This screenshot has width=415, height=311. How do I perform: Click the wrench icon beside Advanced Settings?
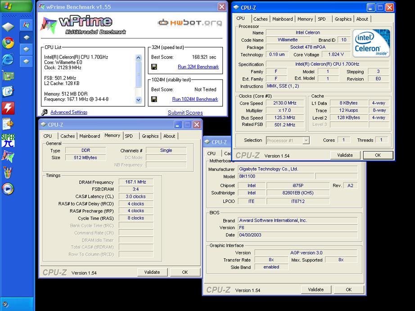point(45,112)
